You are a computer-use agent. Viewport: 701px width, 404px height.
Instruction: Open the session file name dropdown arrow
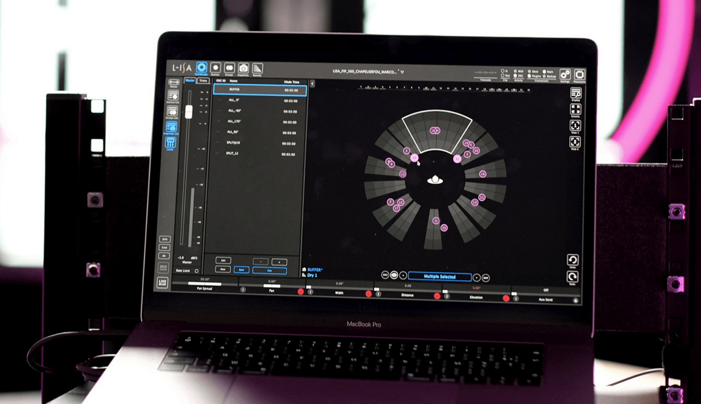tap(402, 72)
